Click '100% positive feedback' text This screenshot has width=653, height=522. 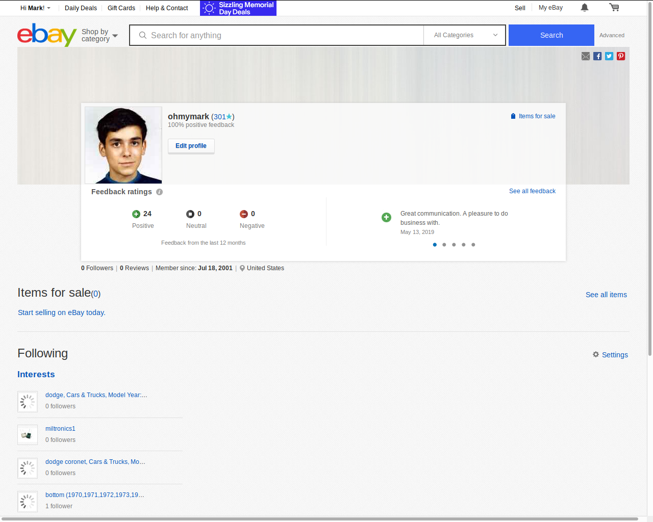201,125
